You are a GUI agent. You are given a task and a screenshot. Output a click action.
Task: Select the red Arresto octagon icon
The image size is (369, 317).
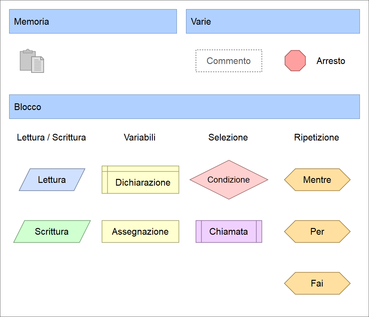(x=295, y=61)
